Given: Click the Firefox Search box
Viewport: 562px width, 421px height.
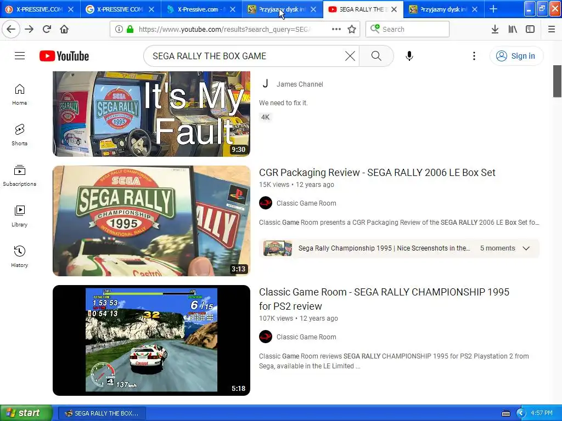Looking at the screenshot, I should coord(408,30).
